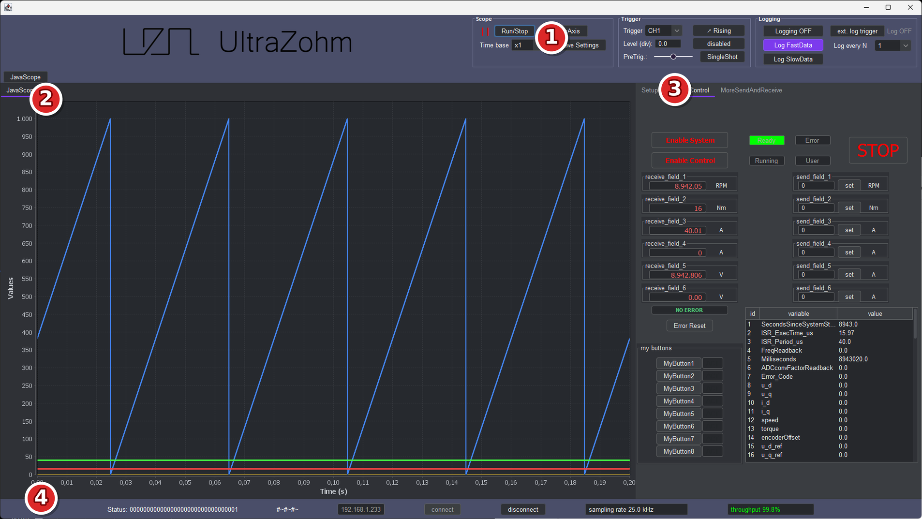Click the disconnect button in status bar

tap(522, 509)
